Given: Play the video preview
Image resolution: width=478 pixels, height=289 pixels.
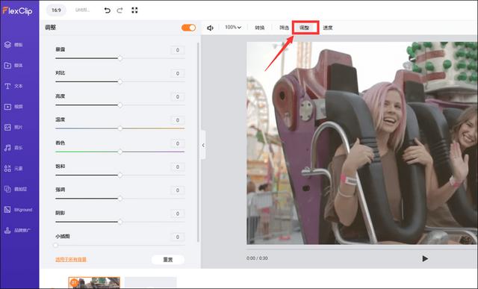Looking at the screenshot, I should pos(425,258).
